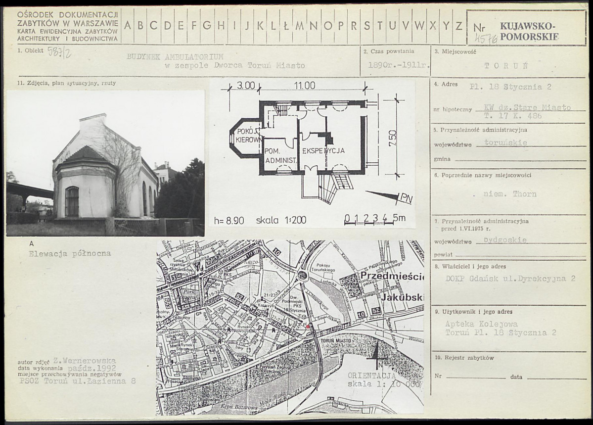Open the north elevation building photograph
This screenshot has height=425, width=593.
105,163
